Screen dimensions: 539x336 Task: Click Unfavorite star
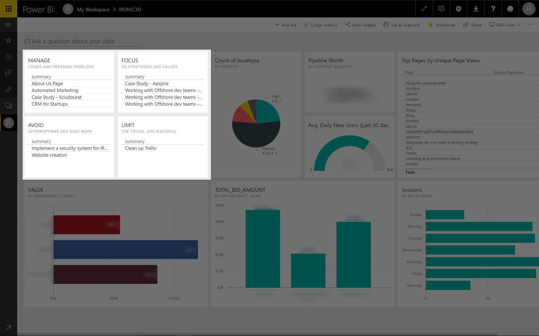(441, 25)
